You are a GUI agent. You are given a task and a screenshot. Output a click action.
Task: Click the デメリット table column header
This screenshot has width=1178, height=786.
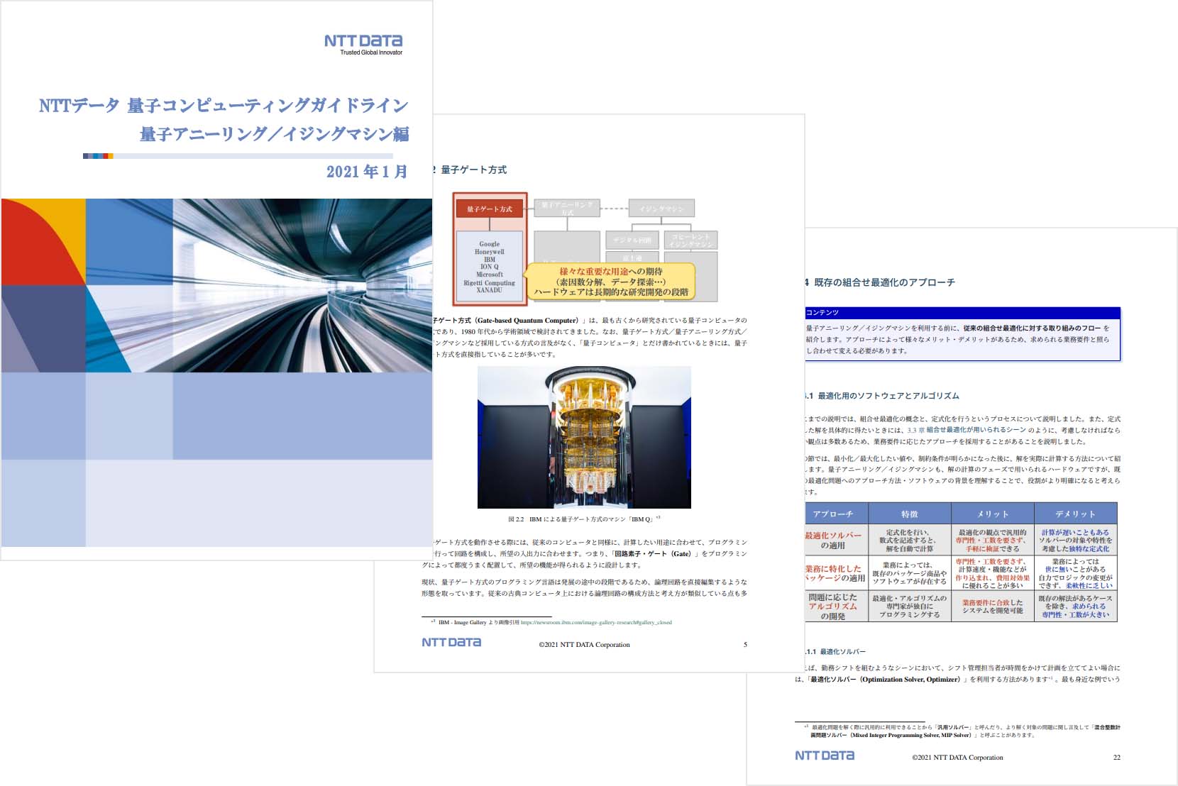pos(1075,514)
